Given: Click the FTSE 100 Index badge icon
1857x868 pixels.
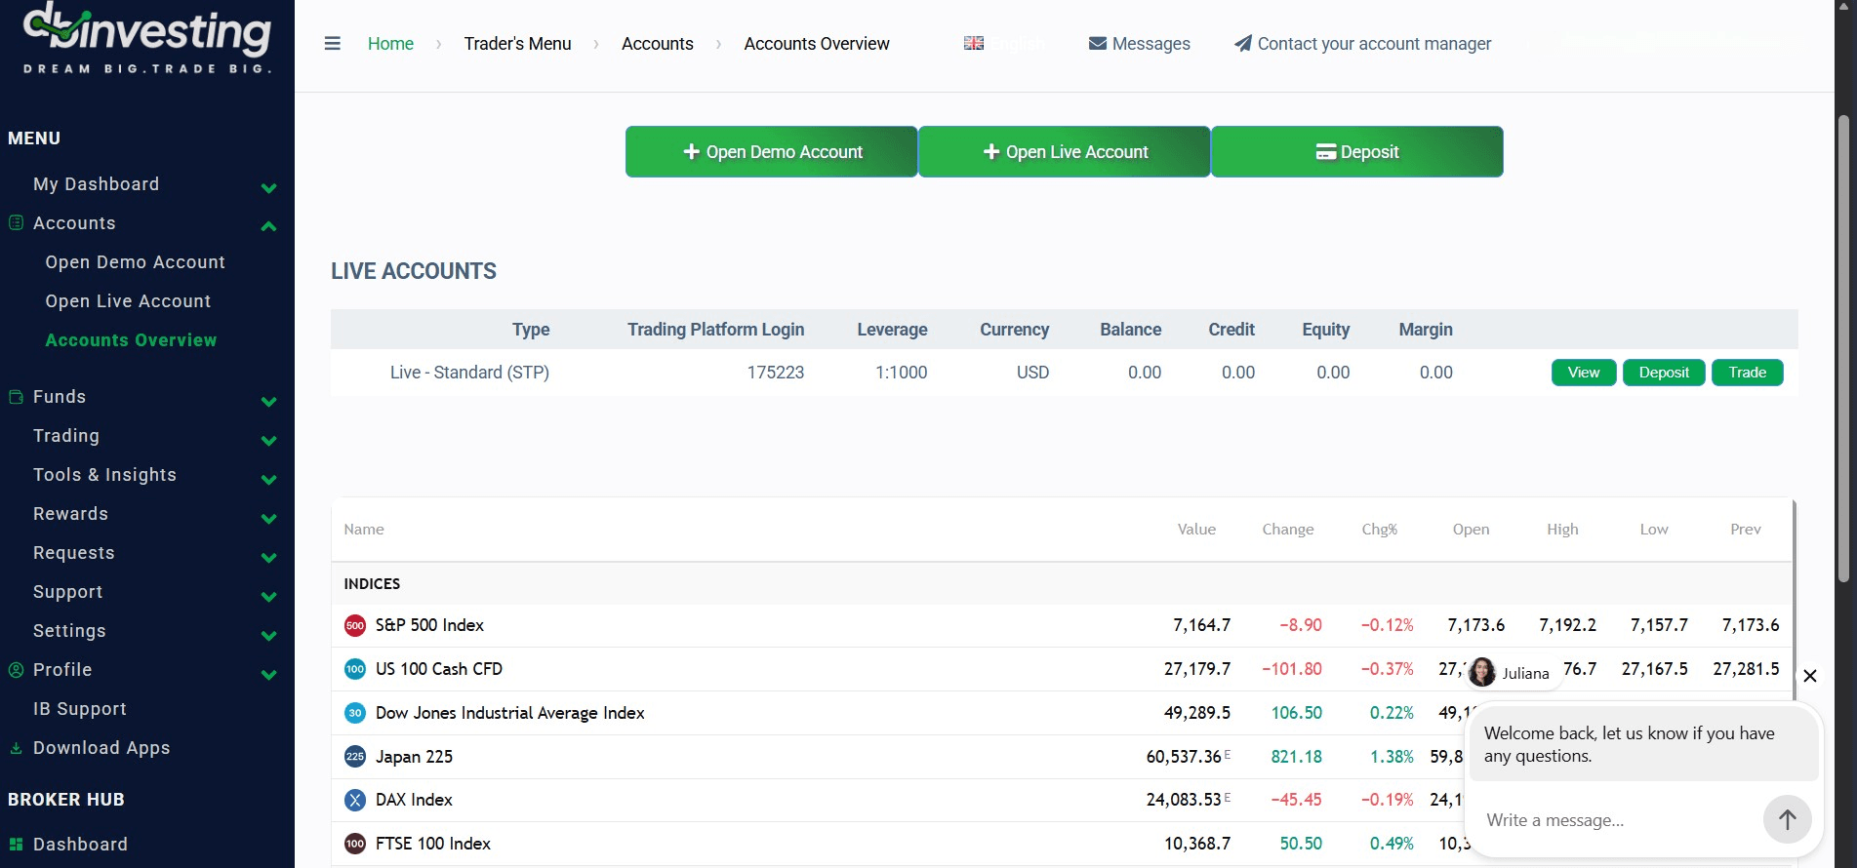Looking at the screenshot, I should pos(355,844).
